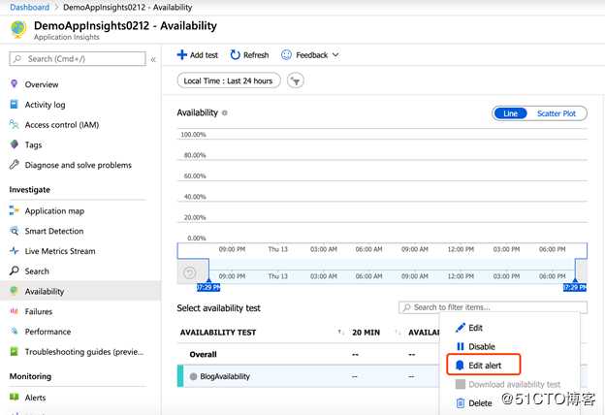Open Performance page from sidebar
Viewport: 605px width, 415px height.
(x=48, y=332)
